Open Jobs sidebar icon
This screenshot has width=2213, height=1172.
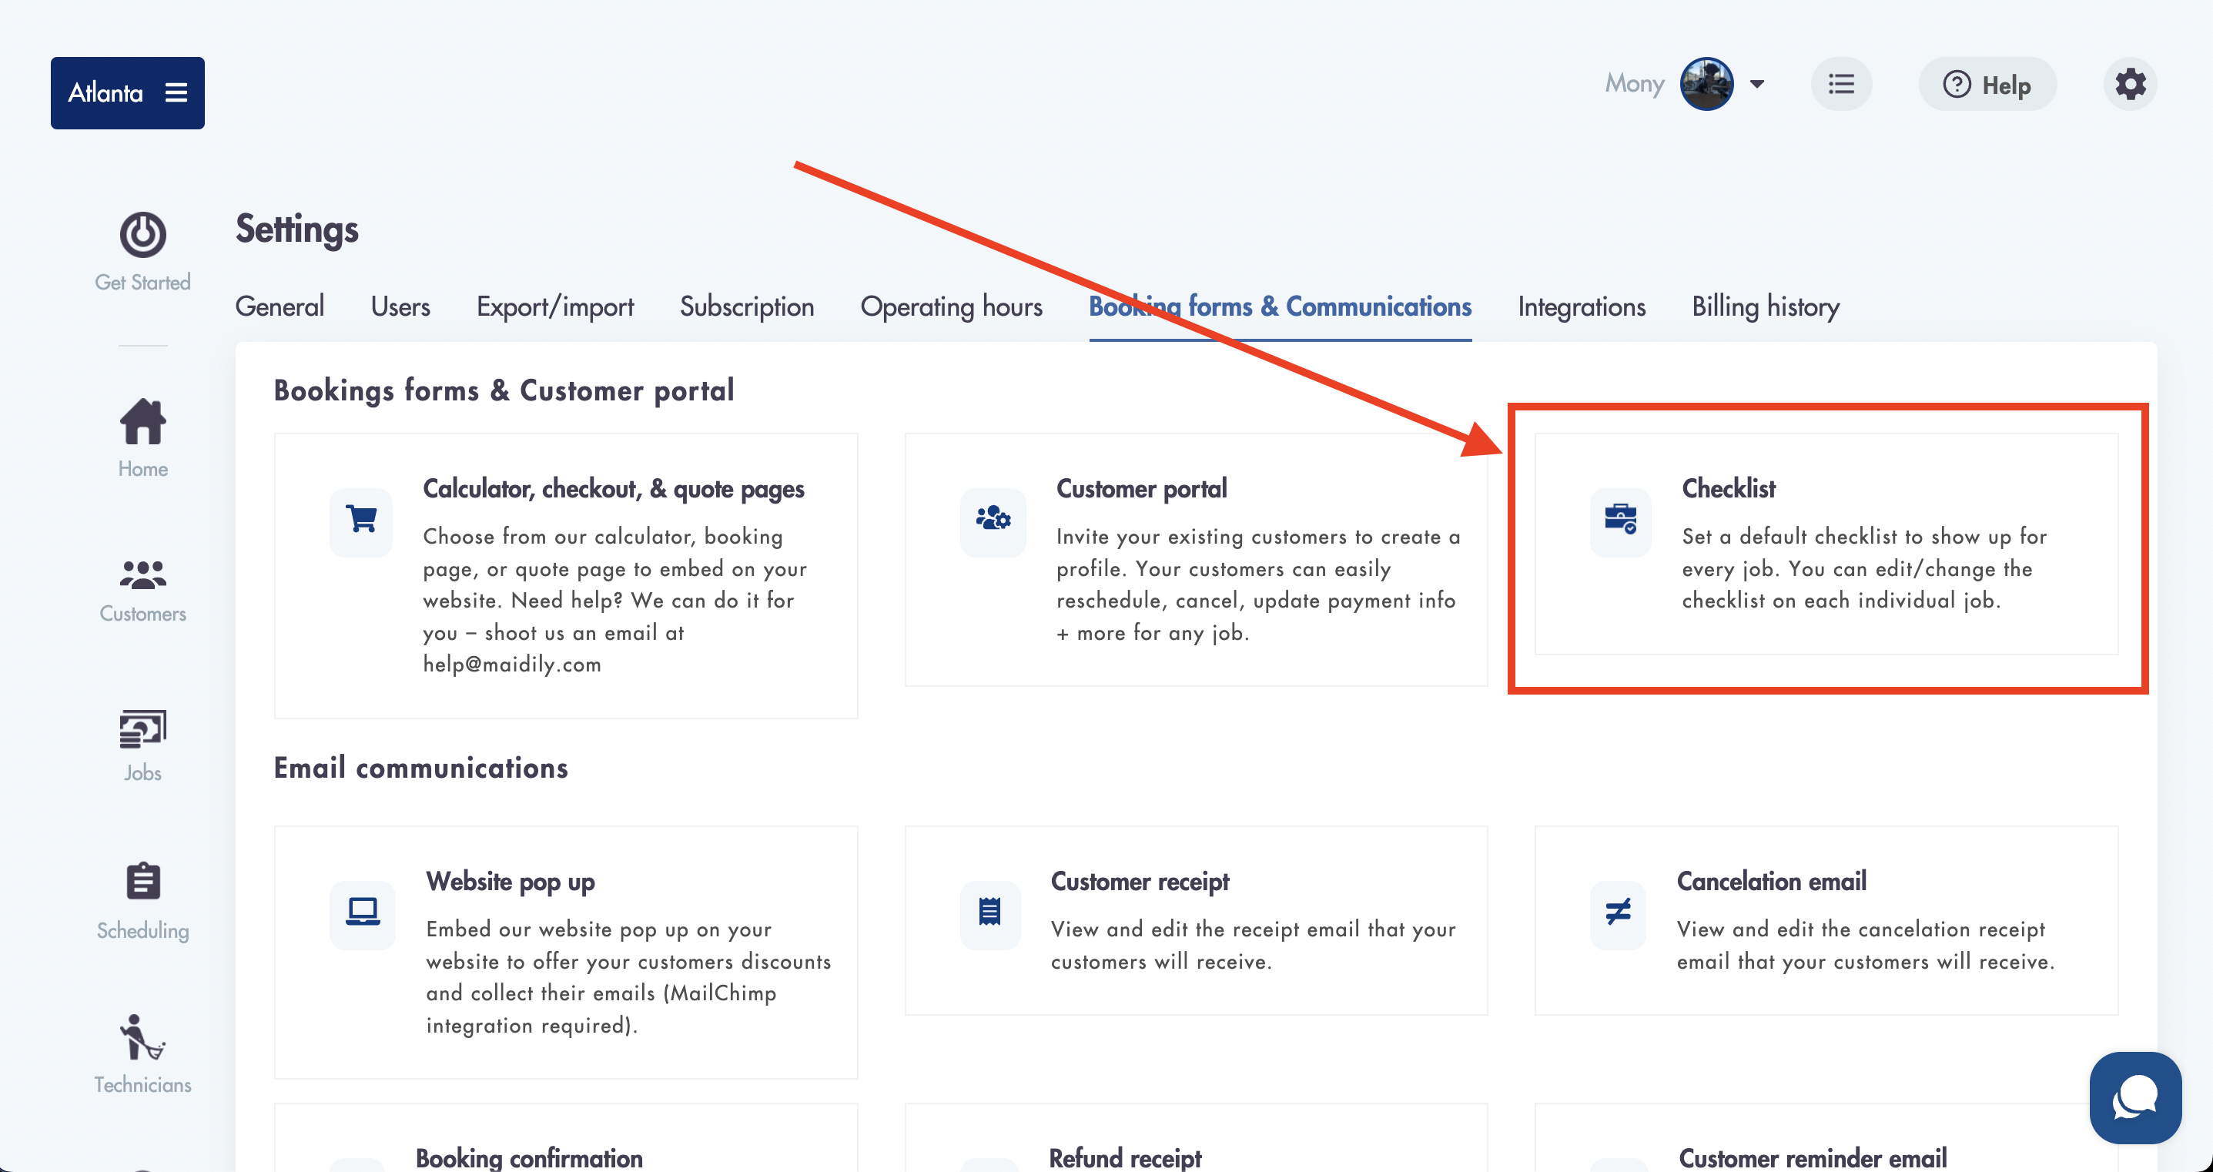point(142,728)
